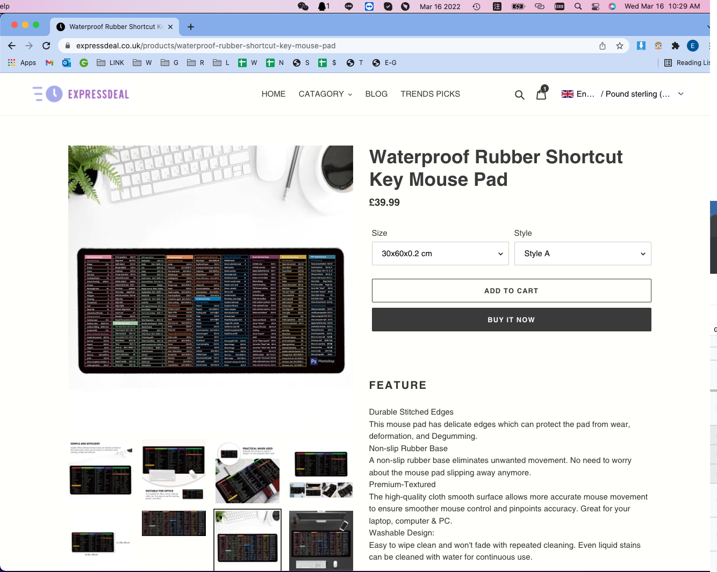
Task: Open Spotlight search in menu bar
Action: [578, 6]
